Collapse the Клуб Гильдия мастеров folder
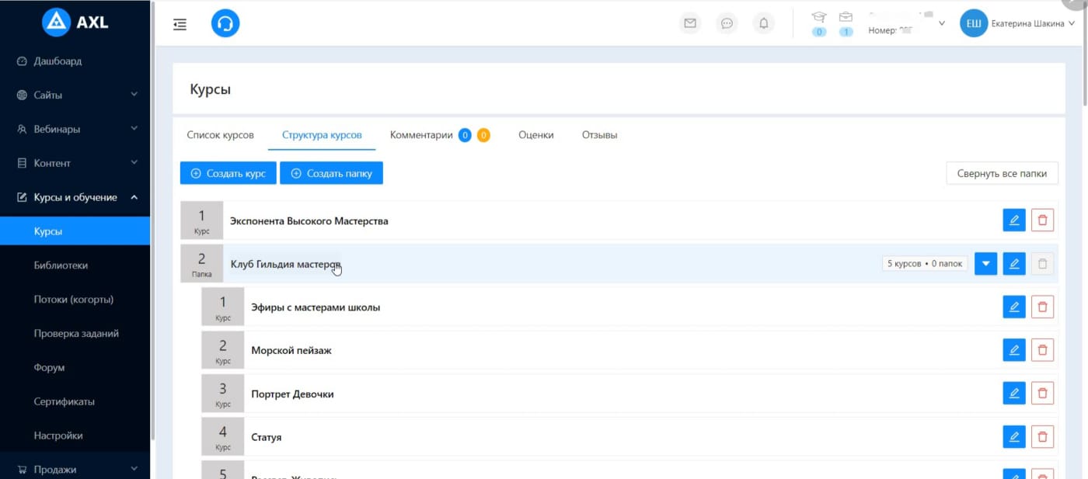Viewport: 1088px width, 479px height. [x=985, y=264]
